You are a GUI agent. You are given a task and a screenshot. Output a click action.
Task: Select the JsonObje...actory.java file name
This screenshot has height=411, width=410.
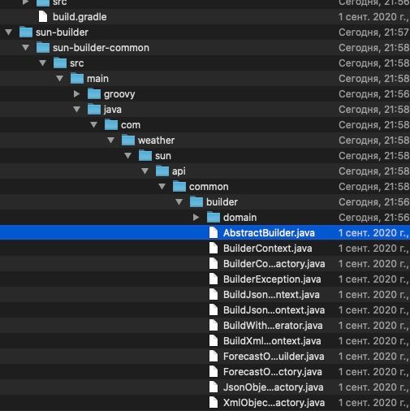pyautogui.click(x=274, y=387)
